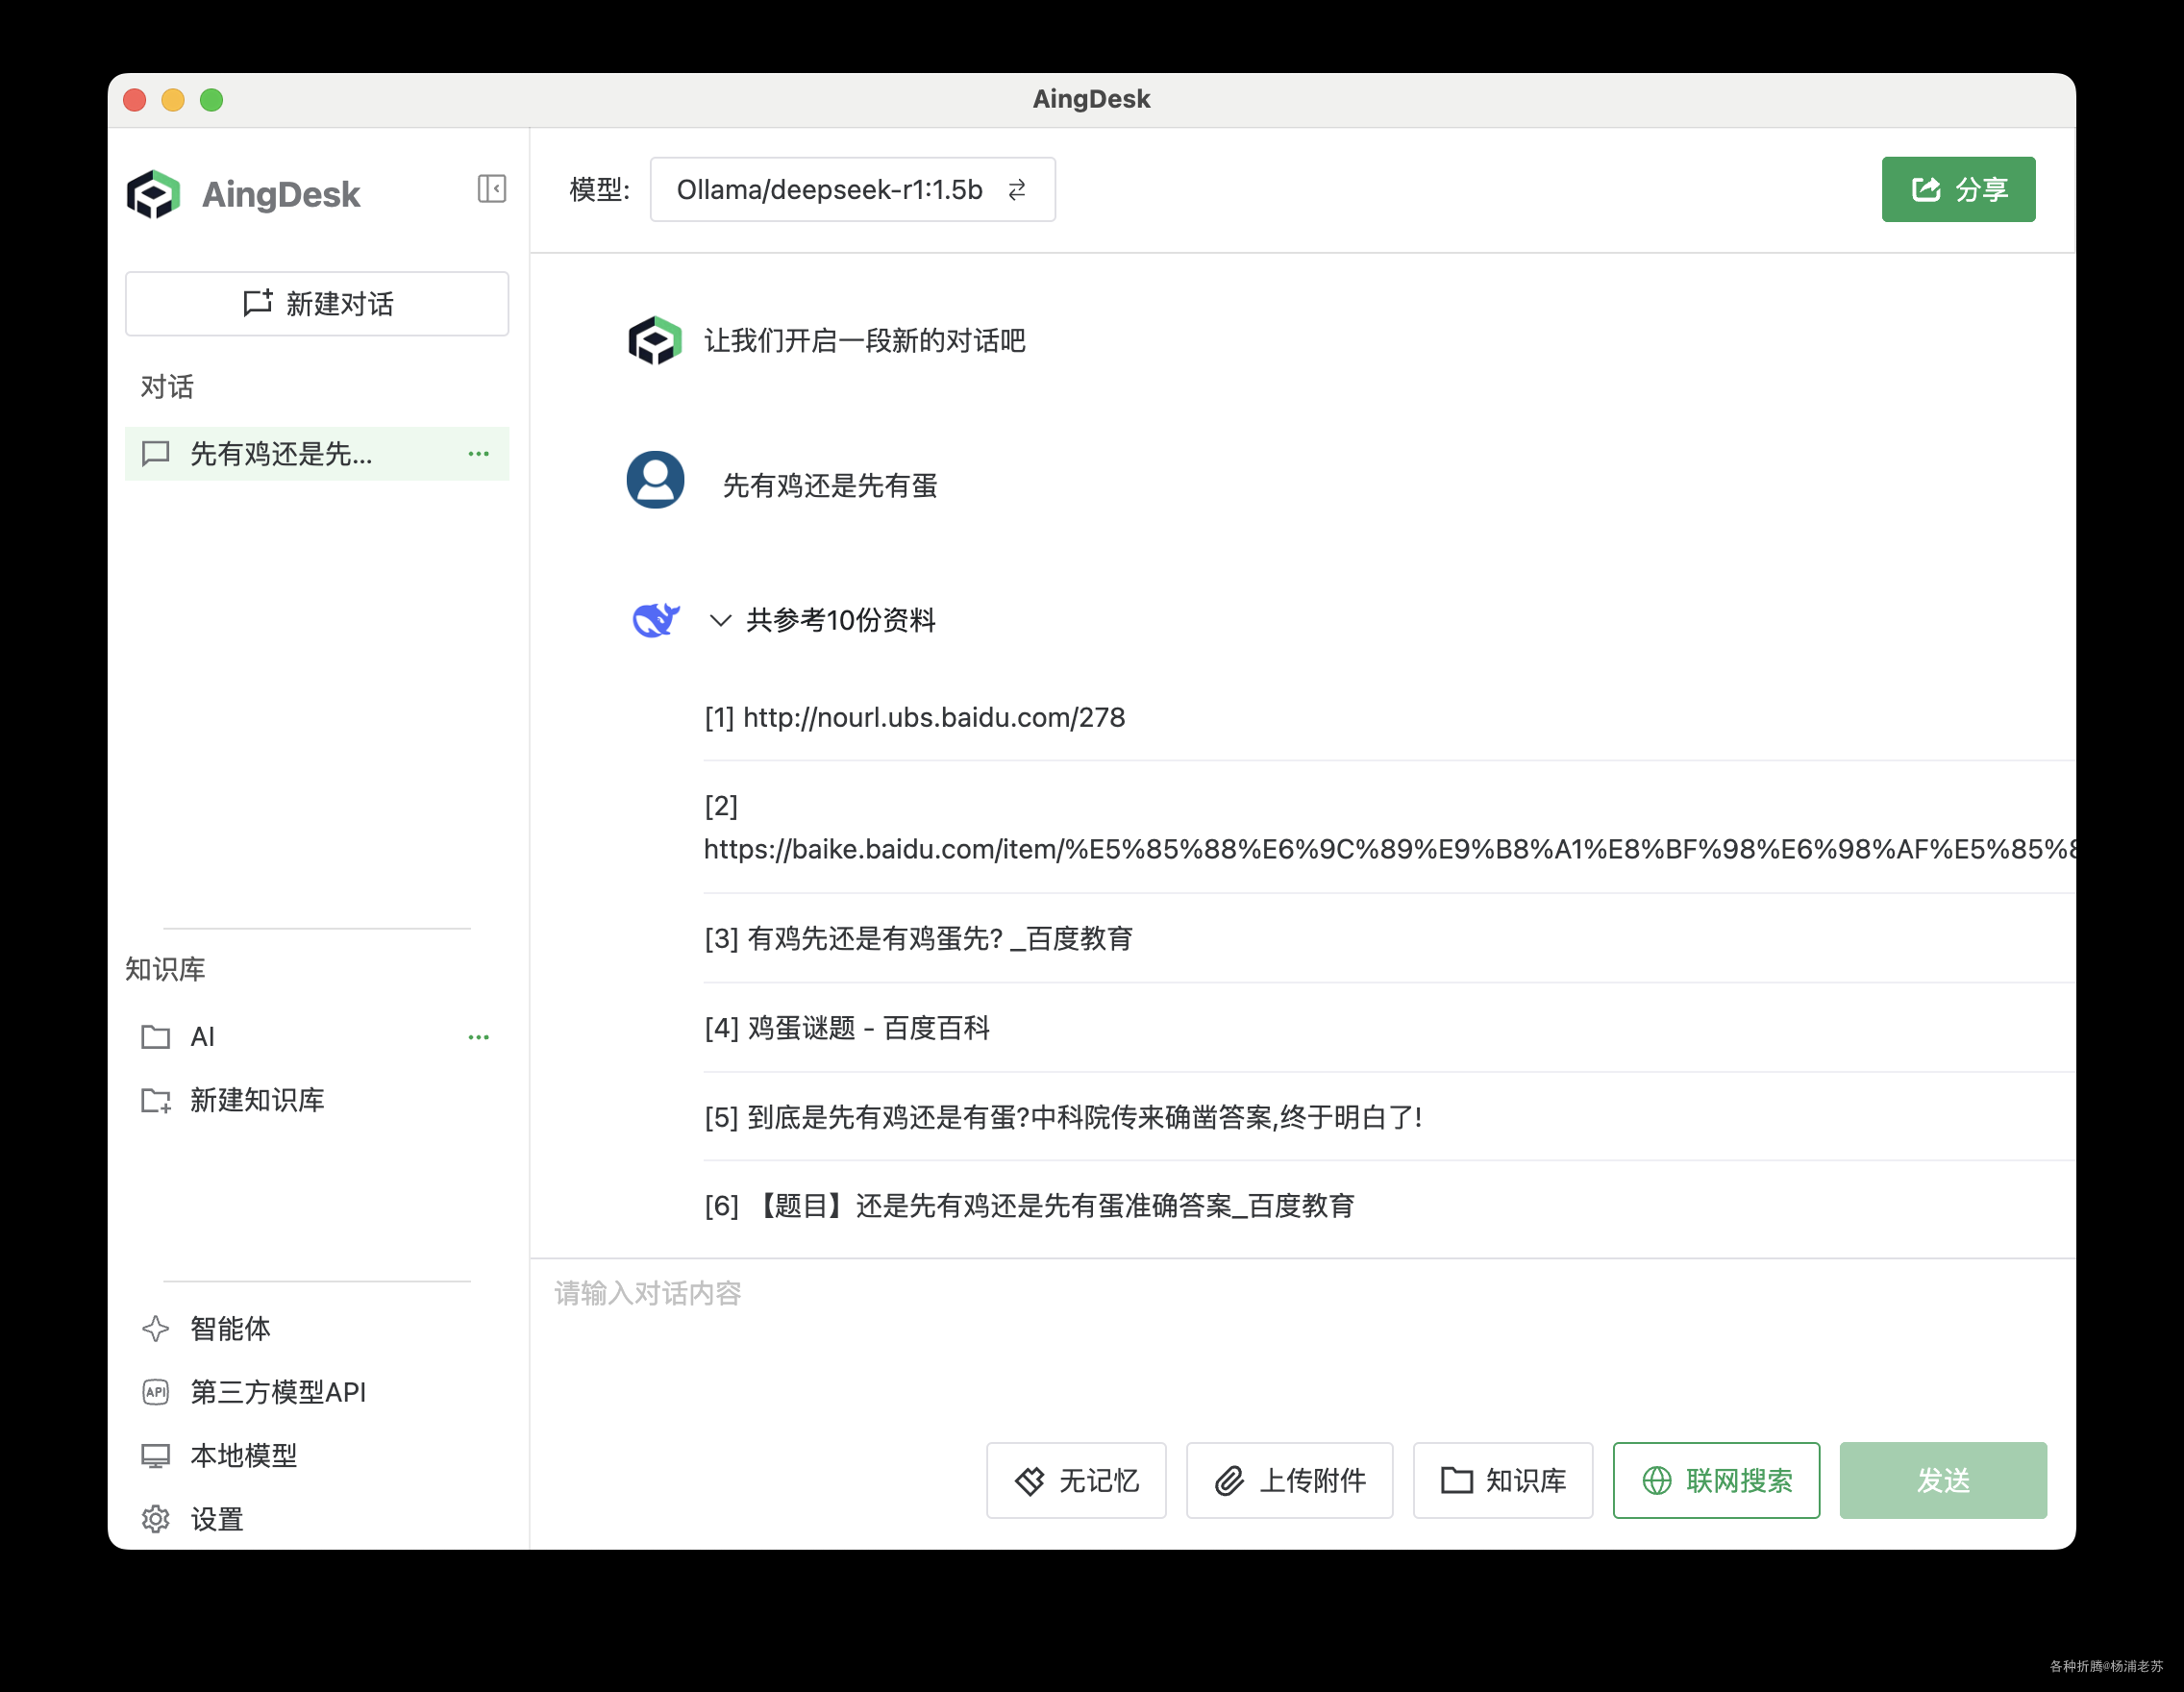Click the green 分享 share button
Image resolution: width=2184 pixels, height=1692 pixels.
1957,189
